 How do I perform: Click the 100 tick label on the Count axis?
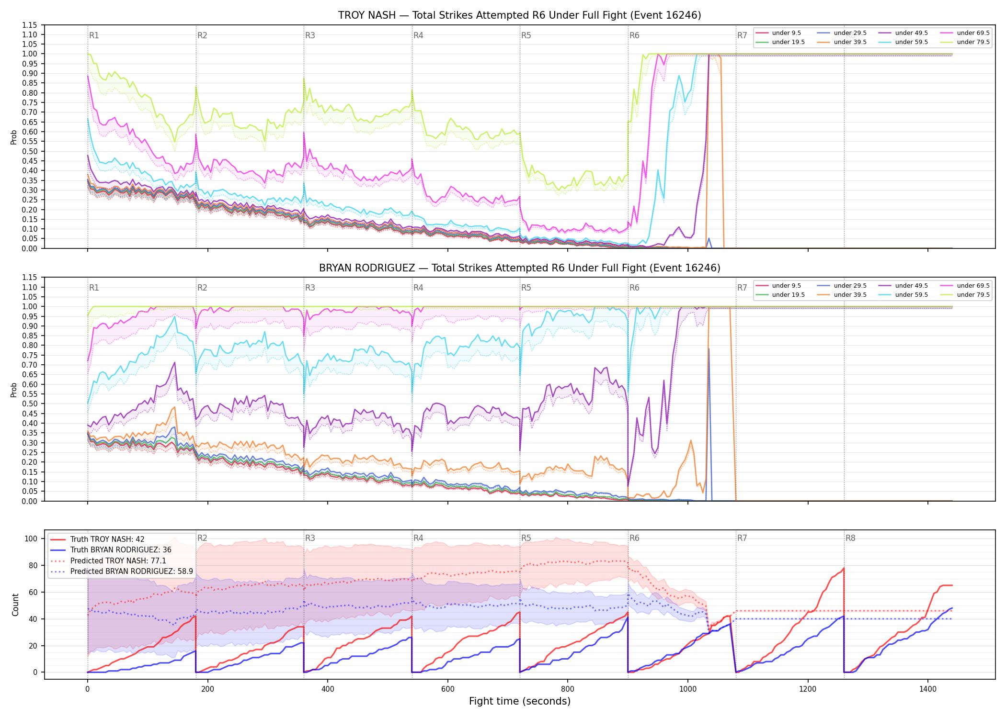coord(31,538)
